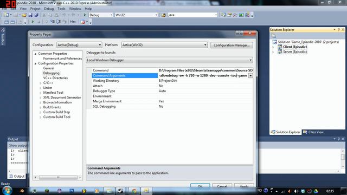Viewport: 347px width, 195px height.
Task: Click the New Project toolbar icon
Action: point(7,15)
